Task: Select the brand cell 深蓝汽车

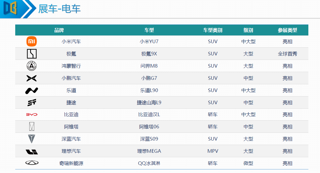Action: tap(71, 139)
